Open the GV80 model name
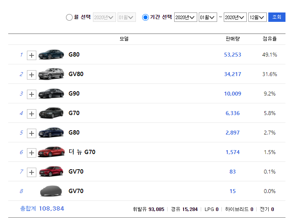This screenshot has height=218, width=289. click(x=76, y=74)
